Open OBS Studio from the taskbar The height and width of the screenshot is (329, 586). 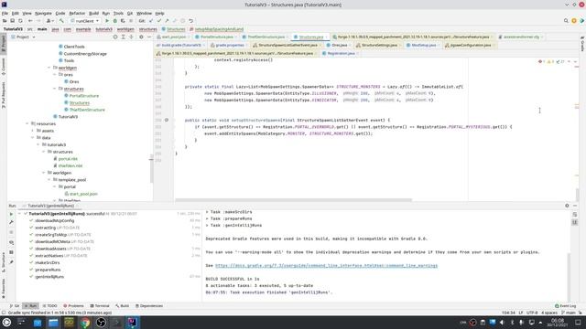101,323
